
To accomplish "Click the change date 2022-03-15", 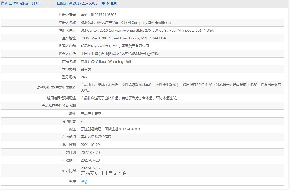I will tap(90, 168).
